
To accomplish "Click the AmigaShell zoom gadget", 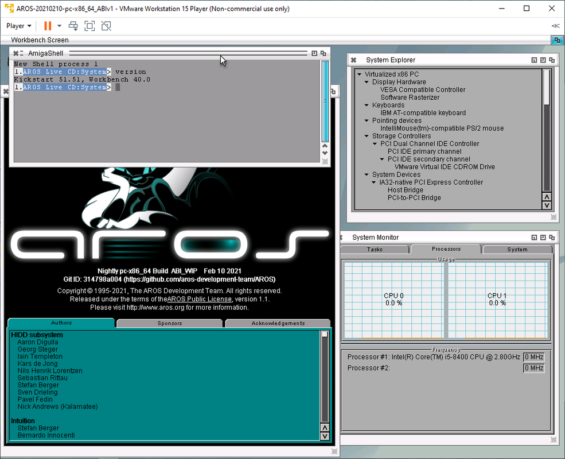I will coord(314,53).
